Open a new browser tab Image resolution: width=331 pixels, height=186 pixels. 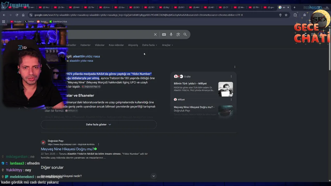point(294,7)
